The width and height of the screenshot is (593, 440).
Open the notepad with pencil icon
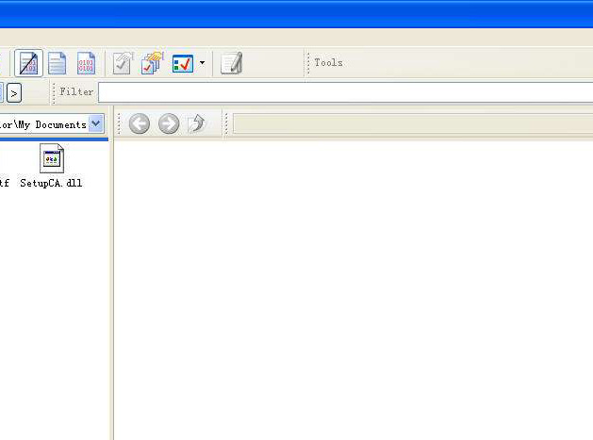[x=231, y=63]
